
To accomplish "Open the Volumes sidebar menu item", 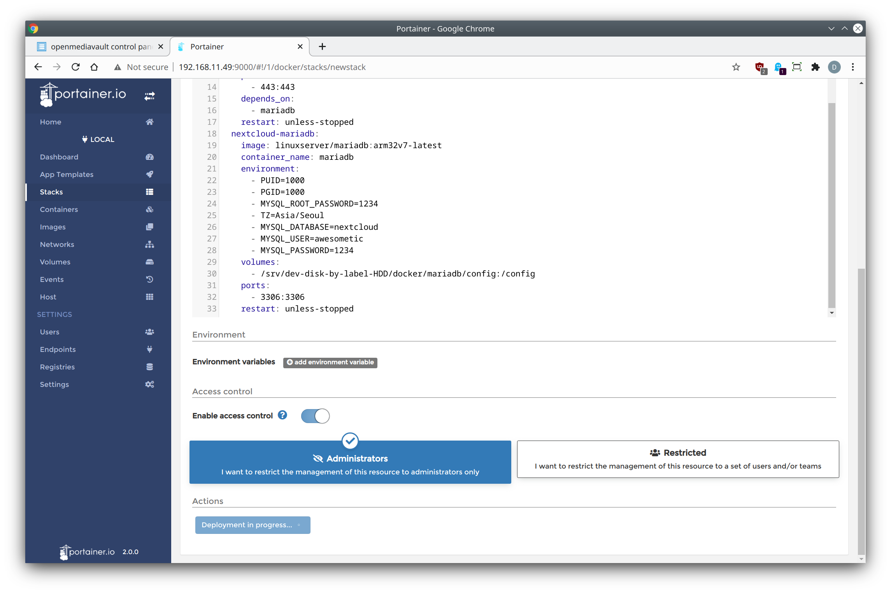I will coord(55,262).
